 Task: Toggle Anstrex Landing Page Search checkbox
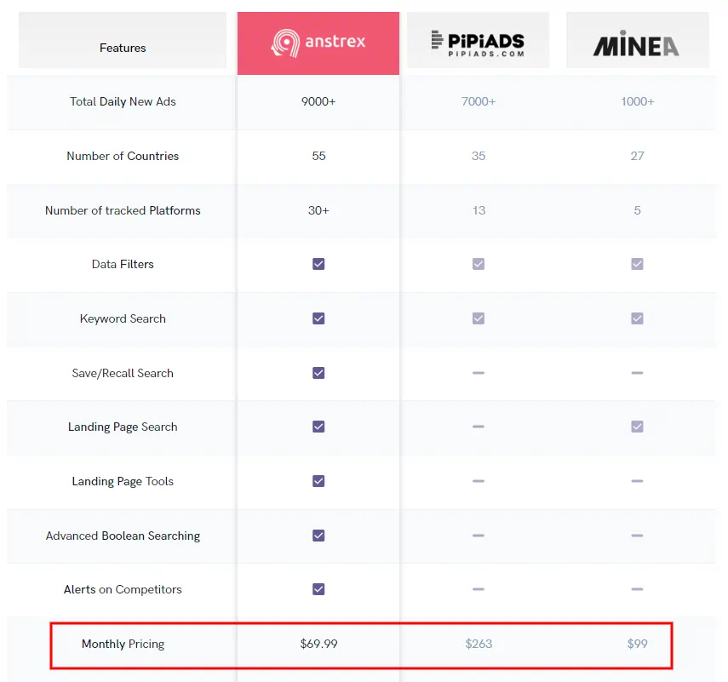[x=318, y=427]
